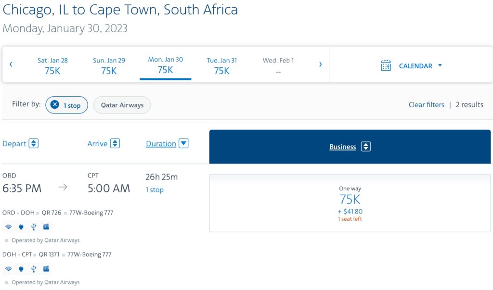Toggle the Qatar Airways airline filter
This screenshot has width=493, height=290.
click(122, 105)
